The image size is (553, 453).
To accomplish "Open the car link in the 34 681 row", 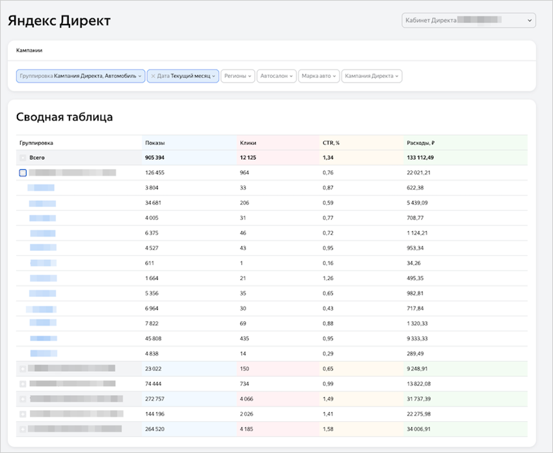I will pos(42,203).
